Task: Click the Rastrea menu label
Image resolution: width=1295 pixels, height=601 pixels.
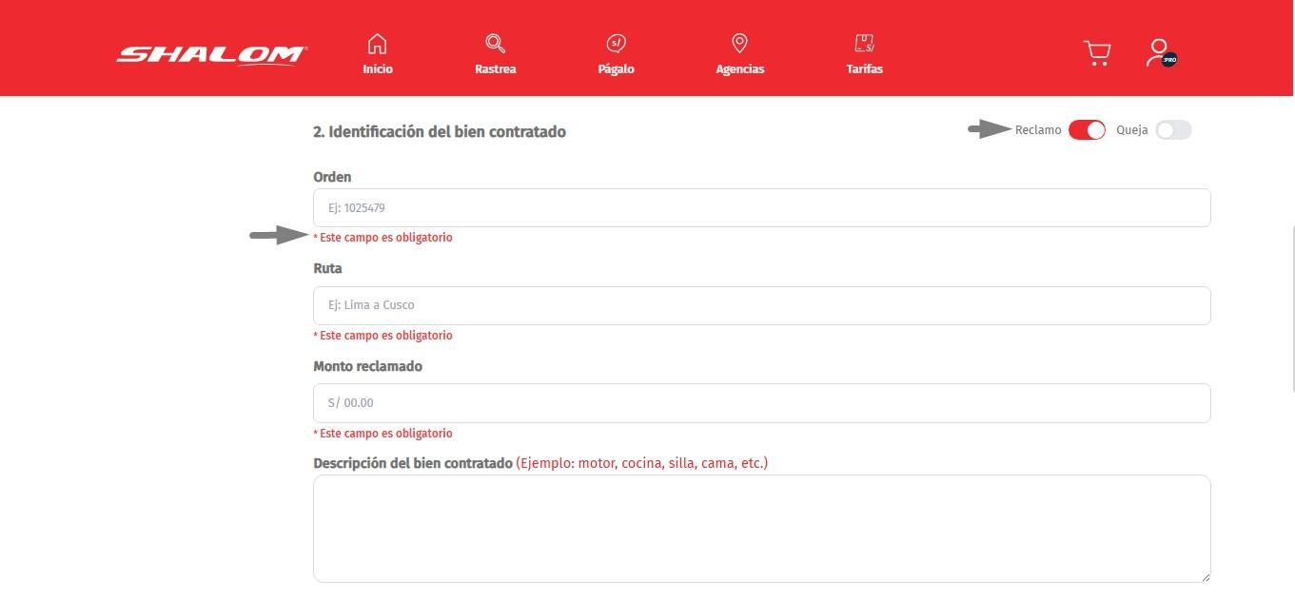Action: pyautogui.click(x=495, y=69)
